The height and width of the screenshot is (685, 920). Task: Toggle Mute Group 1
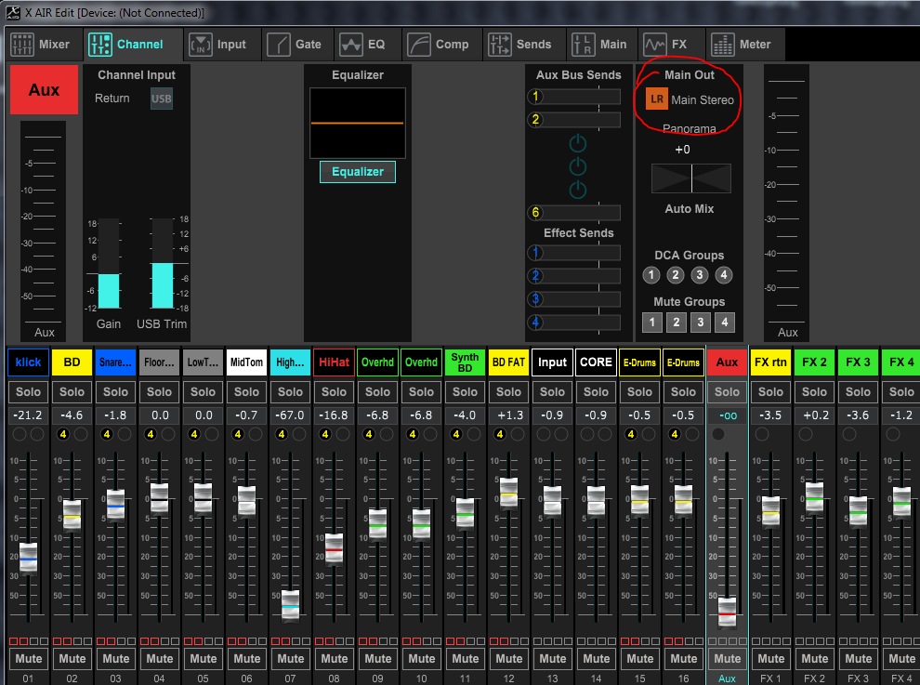tap(651, 323)
